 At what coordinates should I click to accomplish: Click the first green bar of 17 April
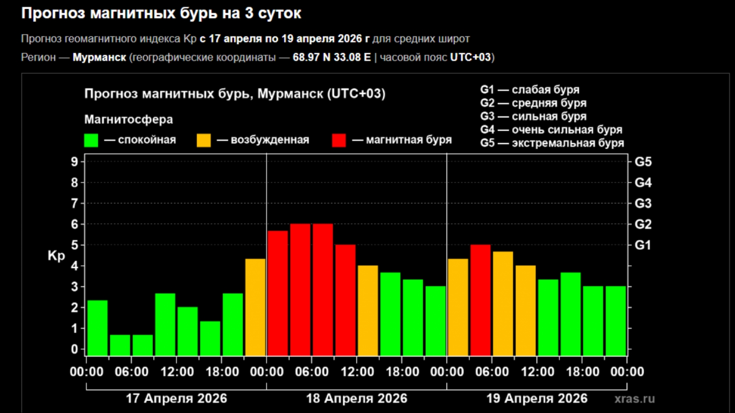(x=97, y=328)
